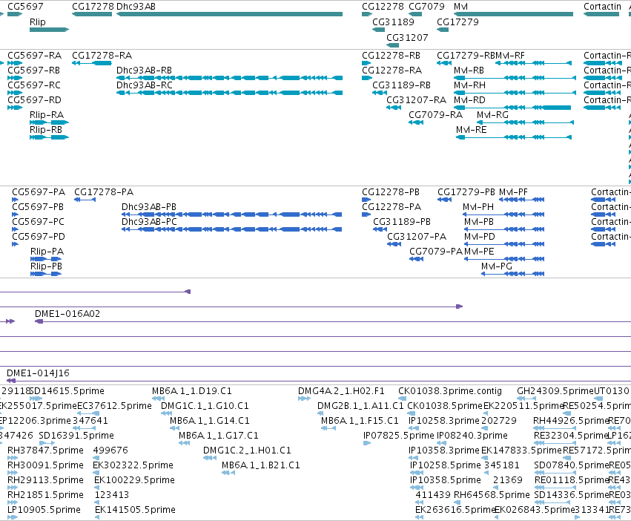Select the Mvl-PF protein label
Image resolution: width=631 pixels, height=521 pixels.
pos(513,191)
